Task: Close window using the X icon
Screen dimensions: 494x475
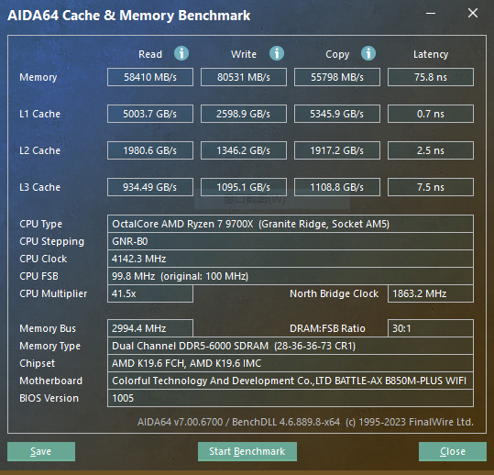Action: (x=473, y=13)
